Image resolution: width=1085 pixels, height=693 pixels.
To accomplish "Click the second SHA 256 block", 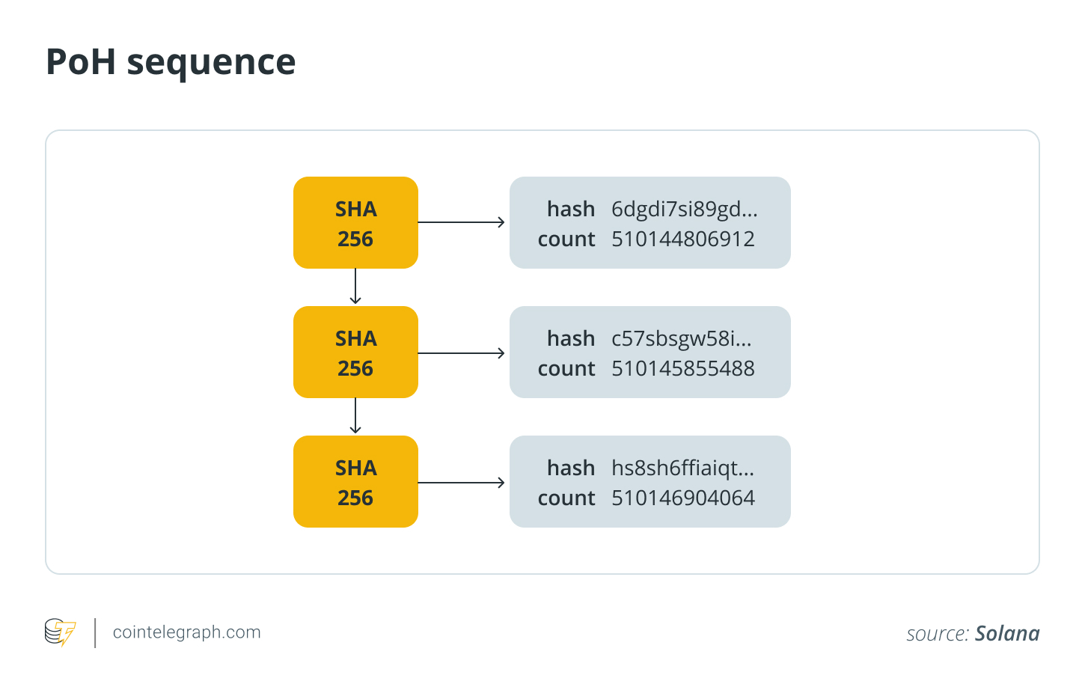I will (x=355, y=352).
